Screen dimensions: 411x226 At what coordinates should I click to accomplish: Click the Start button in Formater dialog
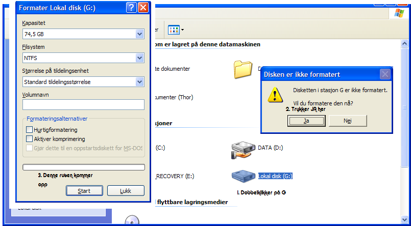coord(84,191)
